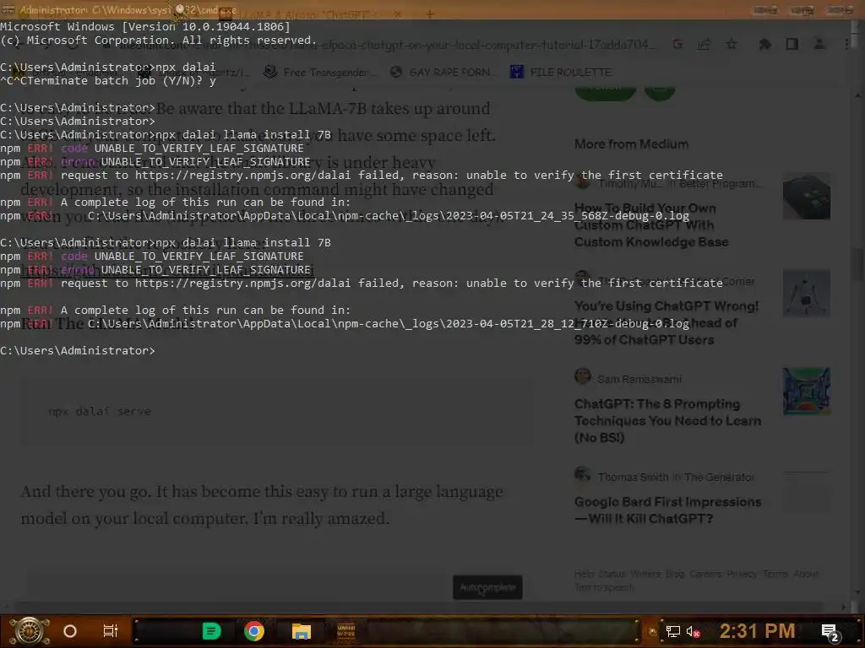Unmute the volume icon in the system tray
The width and height of the screenshot is (865, 648).
click(x=693, y=631)
